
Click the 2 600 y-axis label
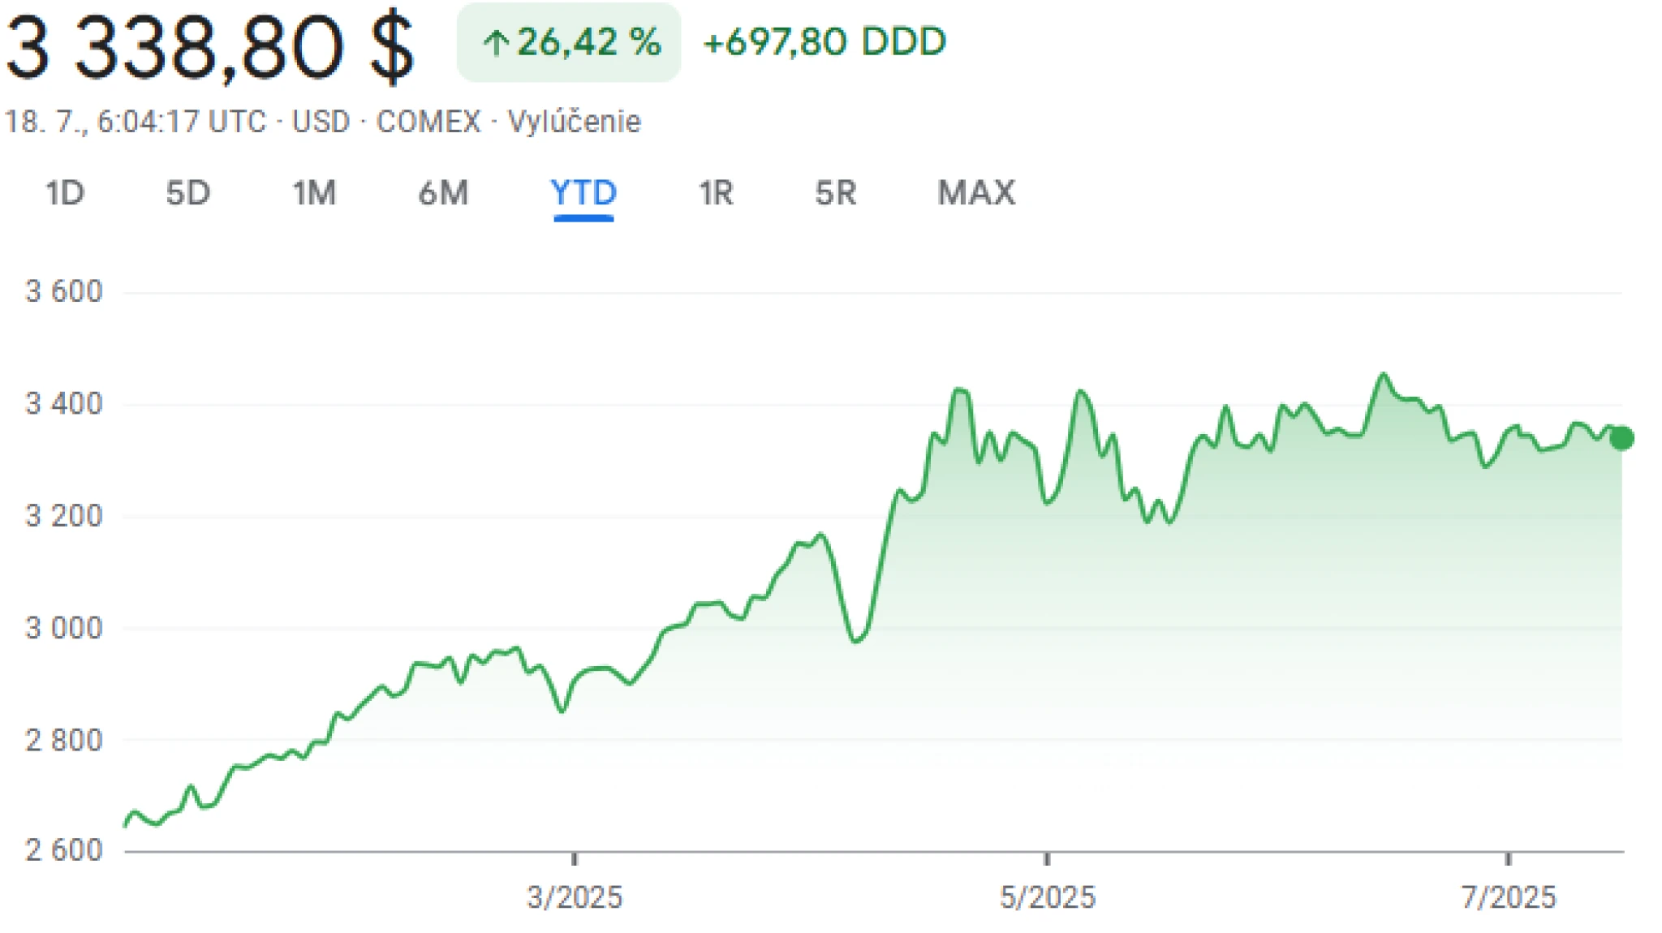point(64,850)
